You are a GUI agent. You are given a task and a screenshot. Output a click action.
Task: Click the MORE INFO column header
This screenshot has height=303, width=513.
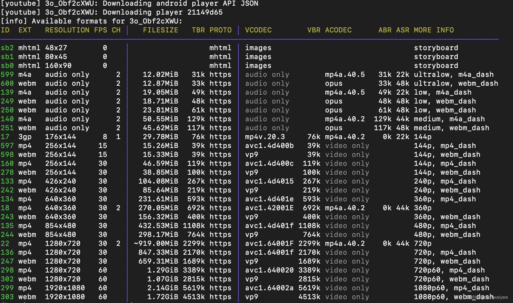[x=434, y=30]
